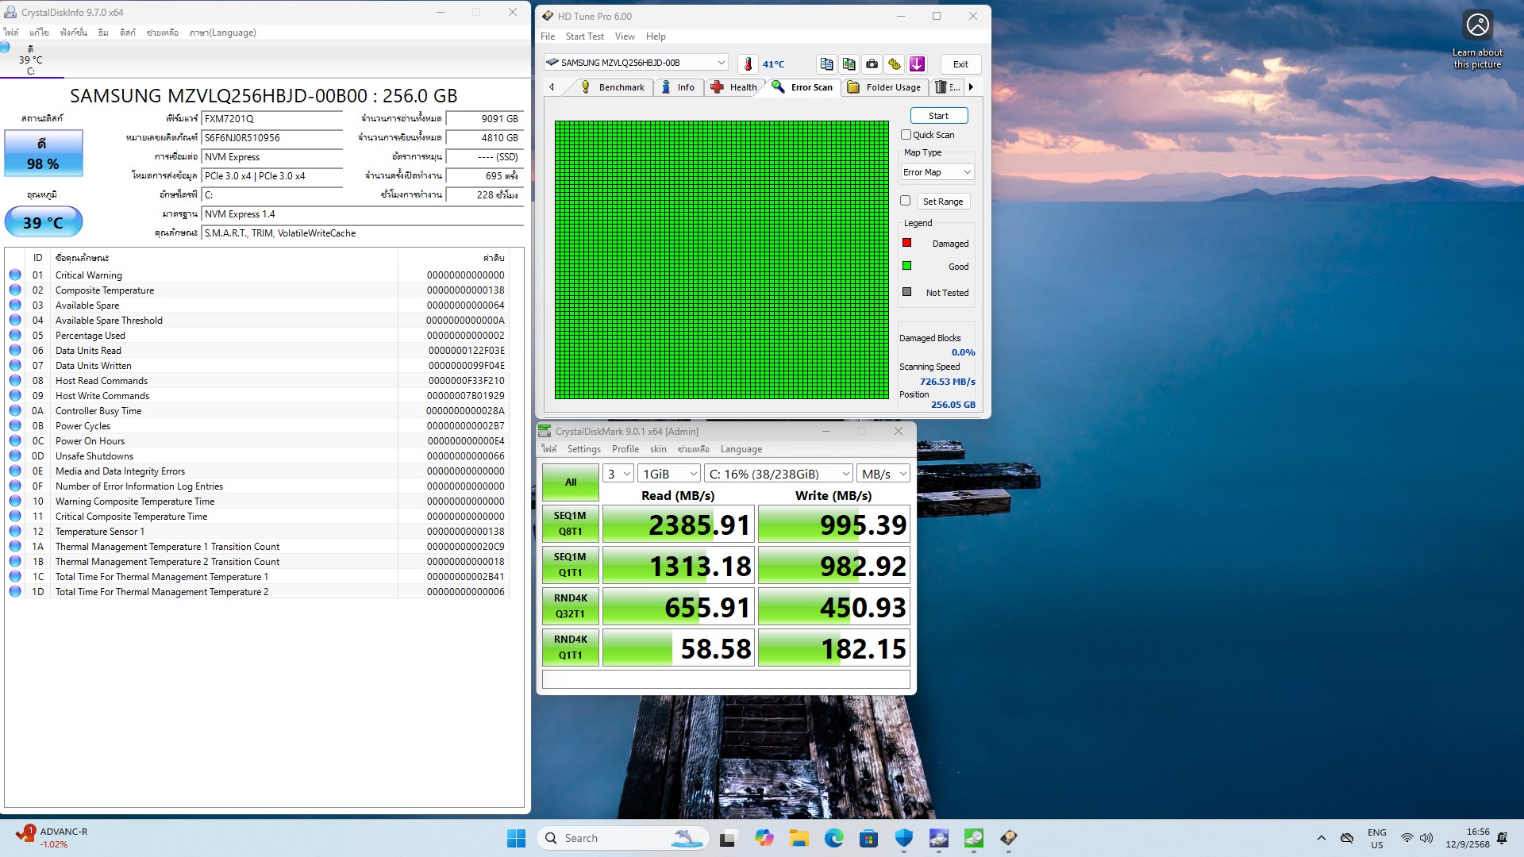Viewport: 1524px width, 857px height.
Task: Click the Wi-Fi network tray icon
Action: [1407, 838]
